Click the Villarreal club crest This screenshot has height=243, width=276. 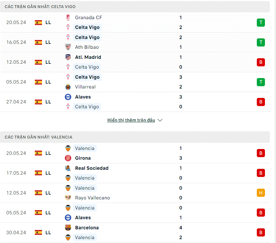pyautogui.click(x=68, y=87)
